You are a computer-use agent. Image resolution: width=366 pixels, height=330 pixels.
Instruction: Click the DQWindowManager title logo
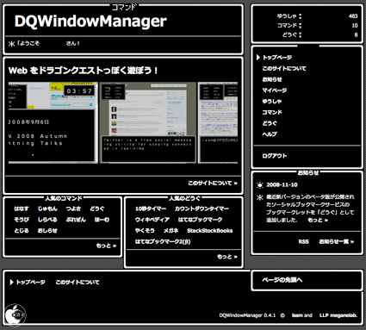tap(90, 21)
